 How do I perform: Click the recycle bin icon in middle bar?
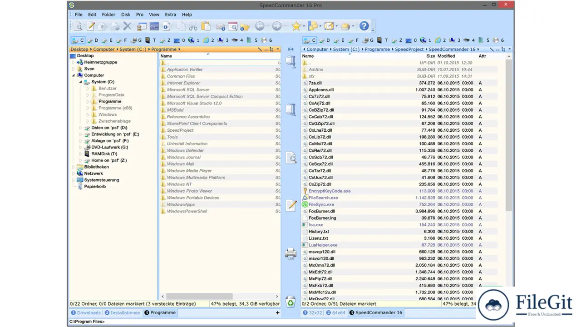coord(290,302)
